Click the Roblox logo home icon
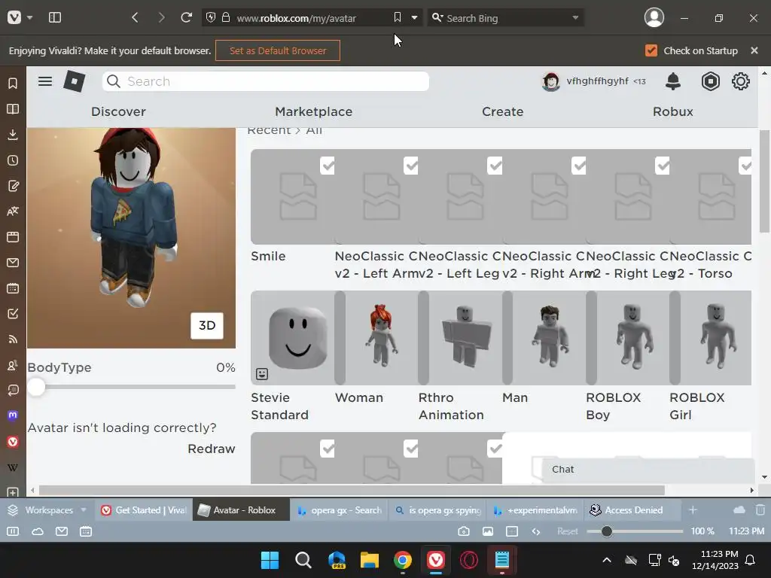This screenshot has width=771, height=578. [x=75, y=81]
